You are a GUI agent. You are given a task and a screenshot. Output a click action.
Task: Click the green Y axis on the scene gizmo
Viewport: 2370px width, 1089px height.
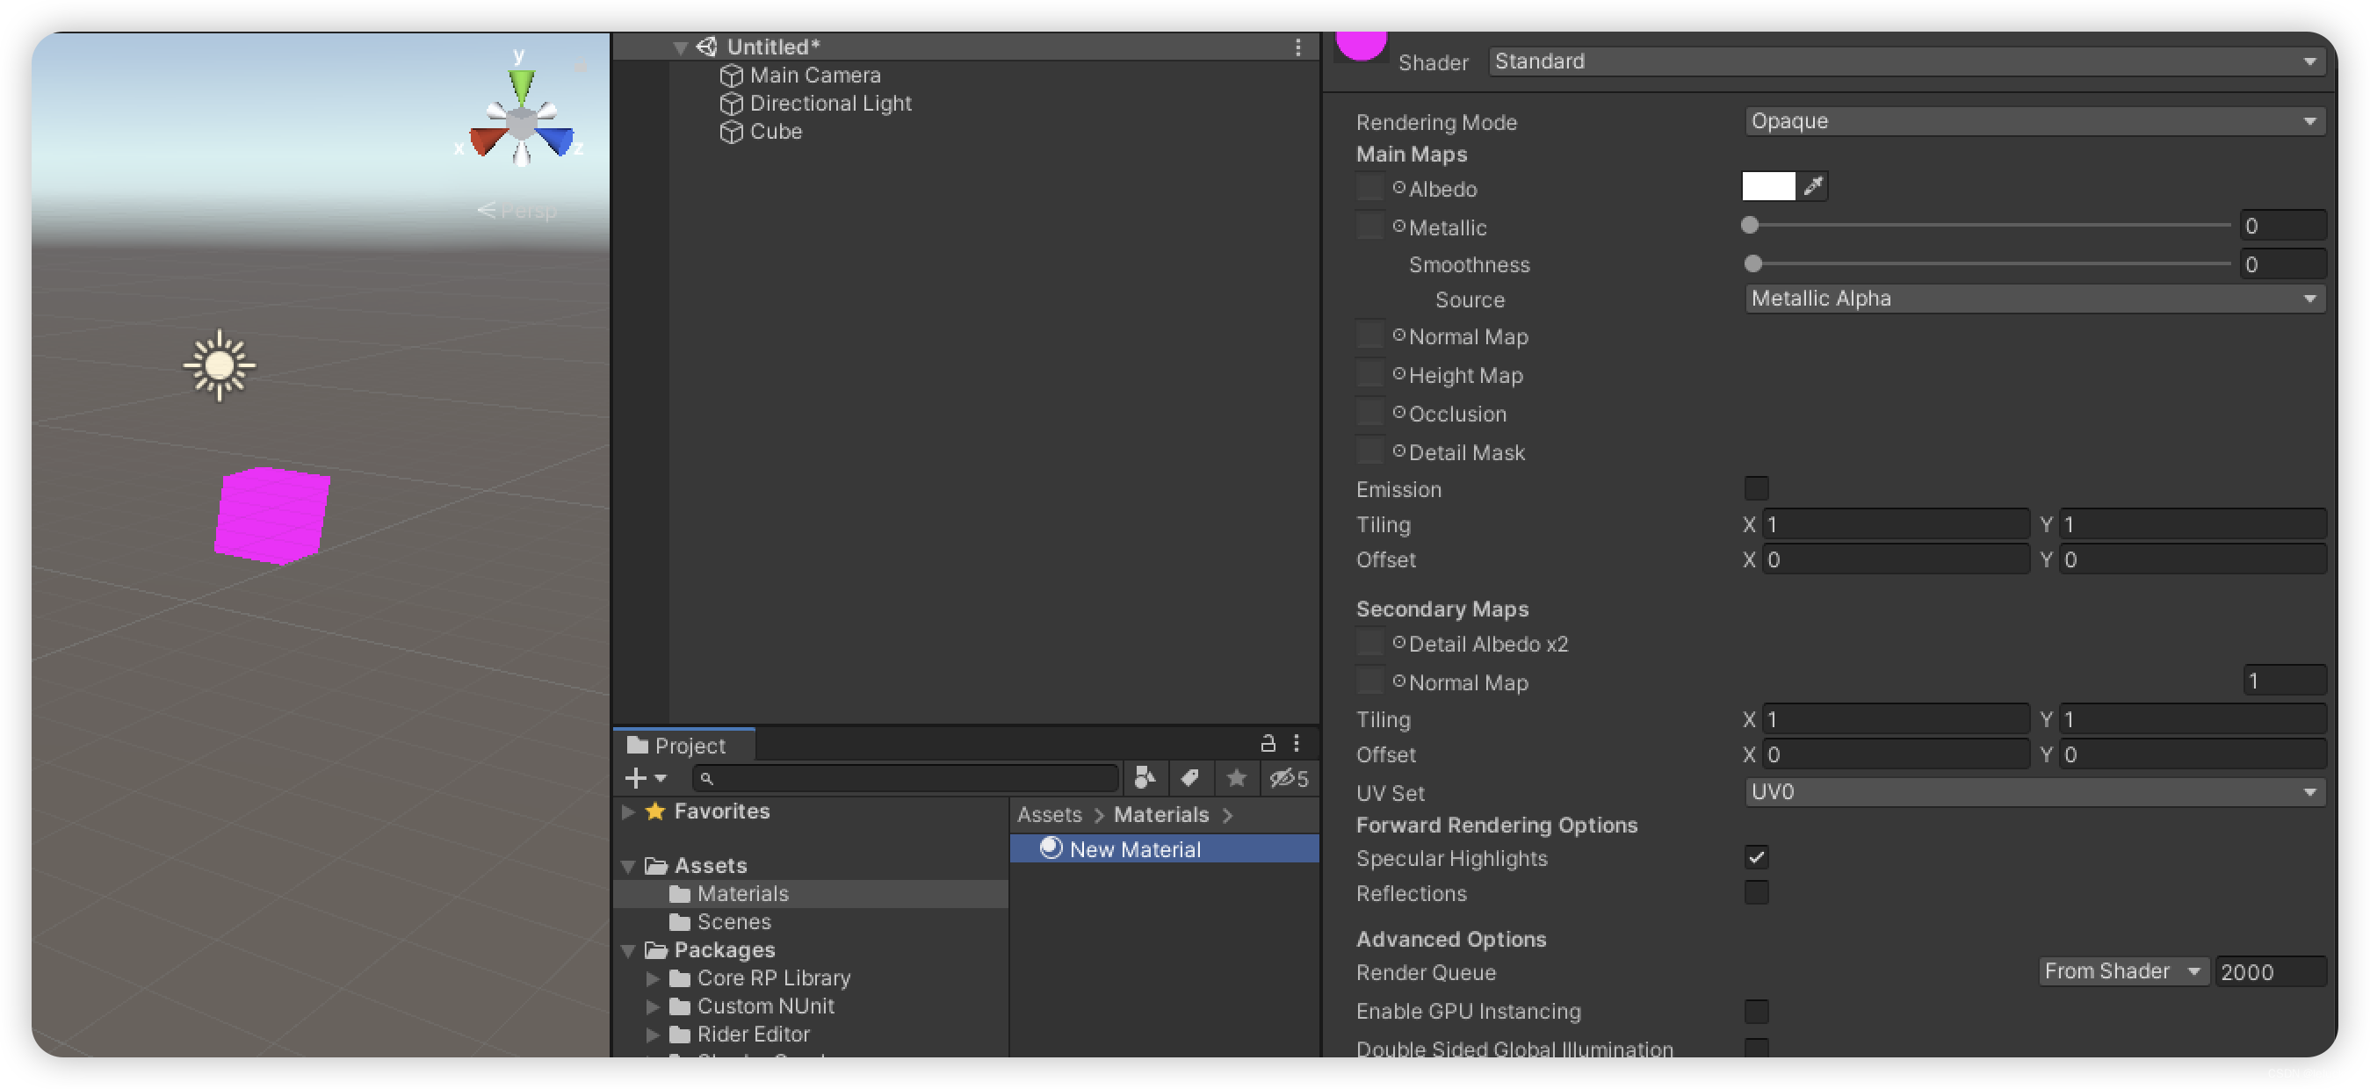click(x=521, y=84)
